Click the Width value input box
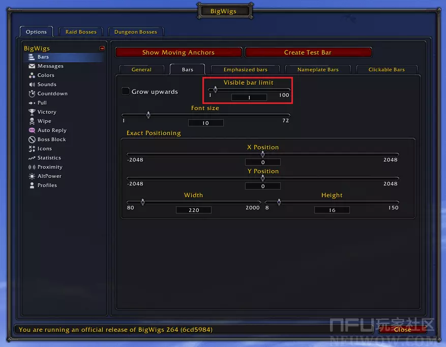Viewport: 446px width, 347px height. click(194, 210)
